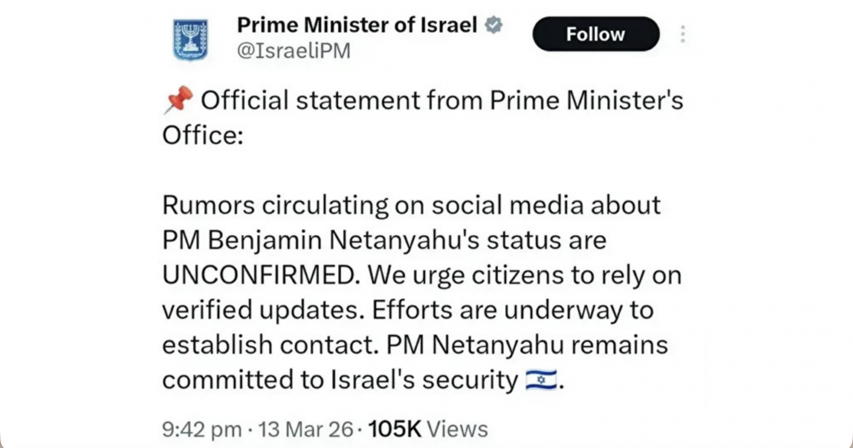View the 105K Views count
853x448 pixels.
click(428, 429)
